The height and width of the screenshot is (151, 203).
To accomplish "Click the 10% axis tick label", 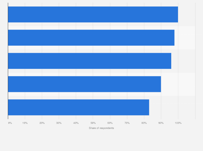I will (25, 123).
